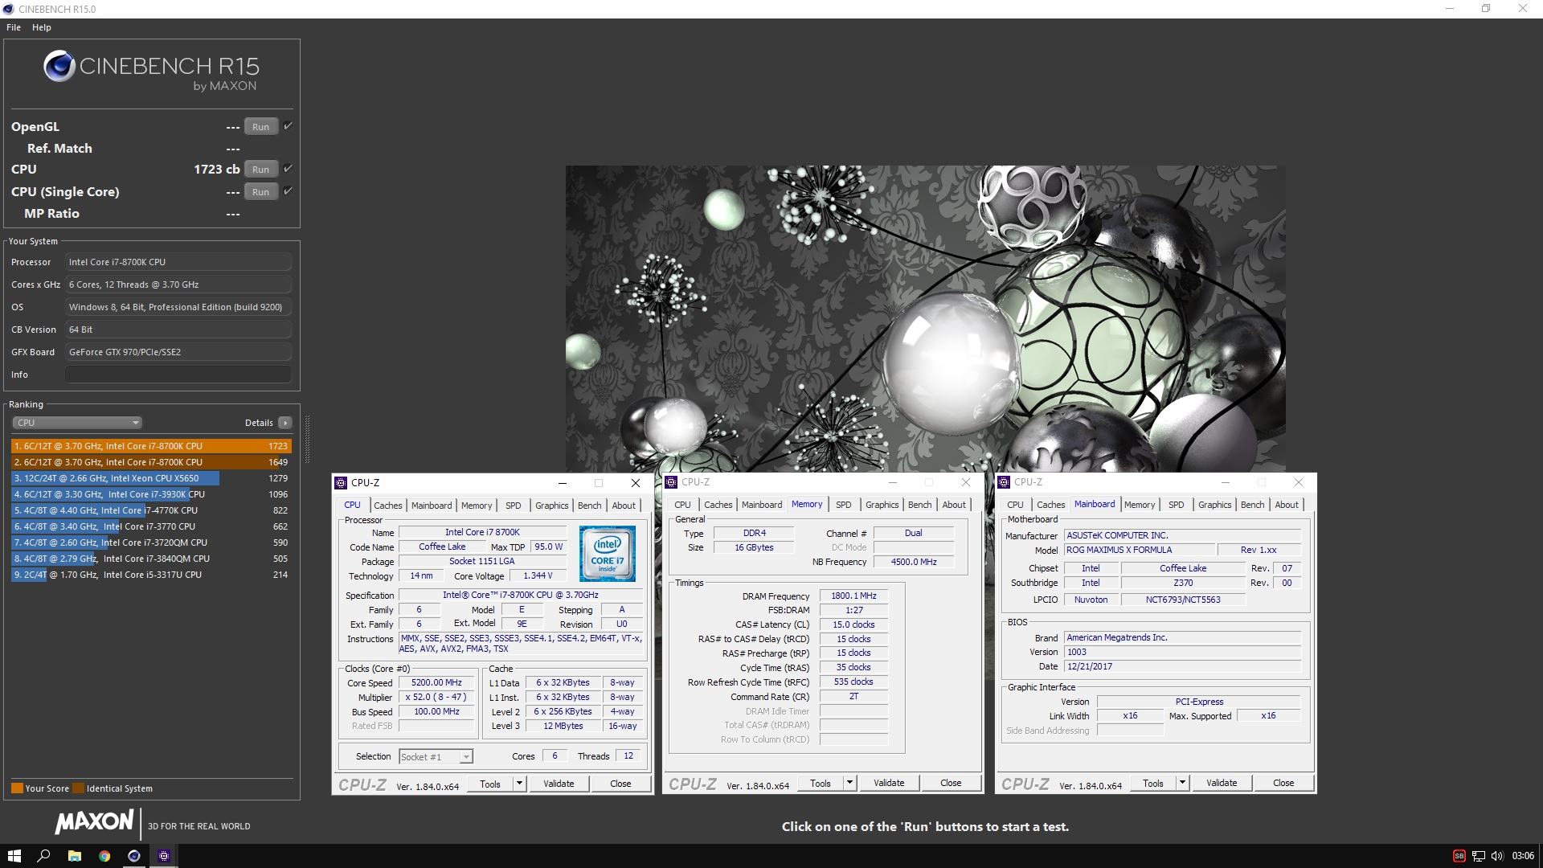Select the Core i5-3317U ranking row

click(x=150, y=575)
